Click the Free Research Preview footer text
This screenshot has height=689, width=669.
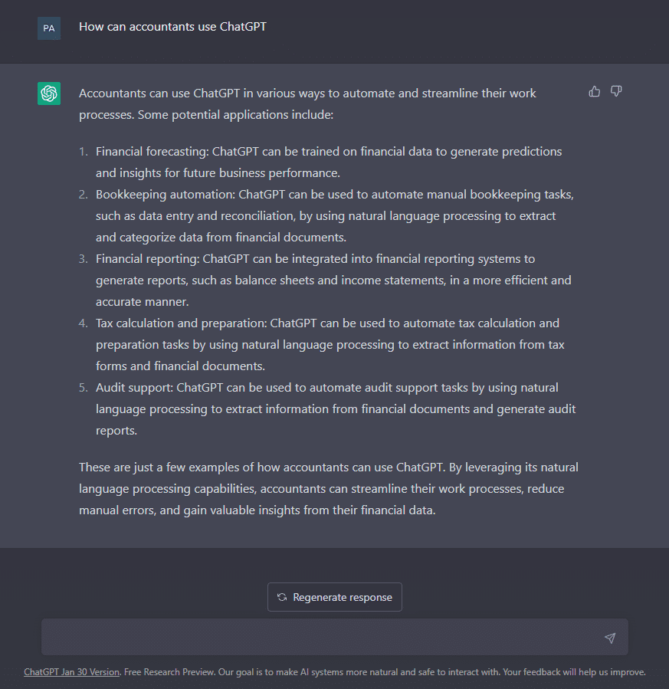(169, 672)
